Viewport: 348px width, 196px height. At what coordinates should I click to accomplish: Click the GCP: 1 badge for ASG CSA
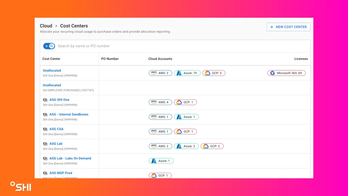tap(185, 132)
